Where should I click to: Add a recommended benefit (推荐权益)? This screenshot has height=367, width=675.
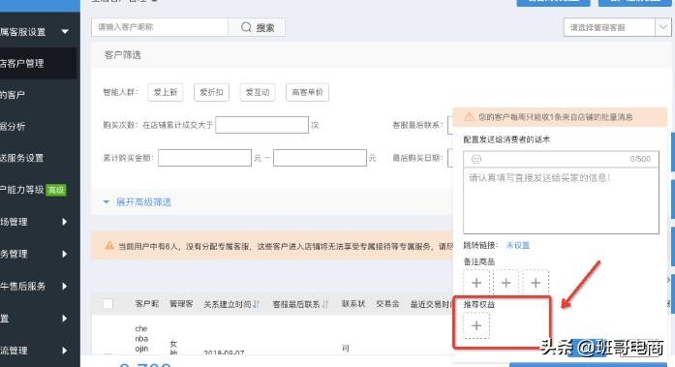click(x=476, y=325)
